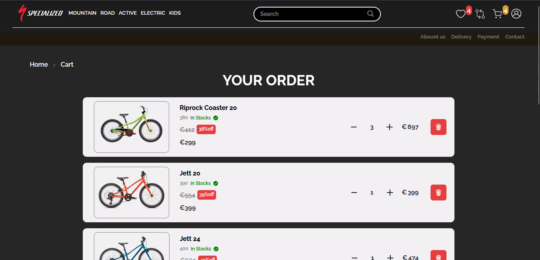The height and width of the screenshot is (260, 540).
Task: Open the account profile icon
Action: click(x=516, y=13)
